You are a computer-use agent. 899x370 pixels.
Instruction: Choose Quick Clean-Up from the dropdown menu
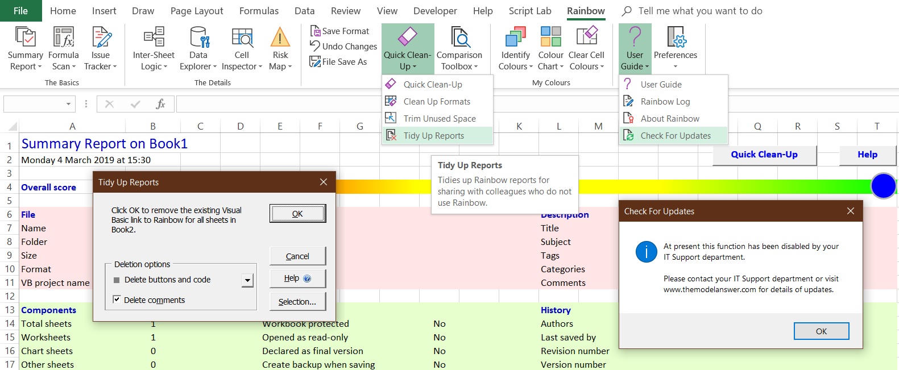[x=437, y=84]
